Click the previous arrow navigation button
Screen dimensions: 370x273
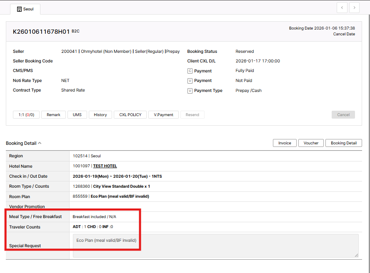pyautogui.click(x=342, y=7)
